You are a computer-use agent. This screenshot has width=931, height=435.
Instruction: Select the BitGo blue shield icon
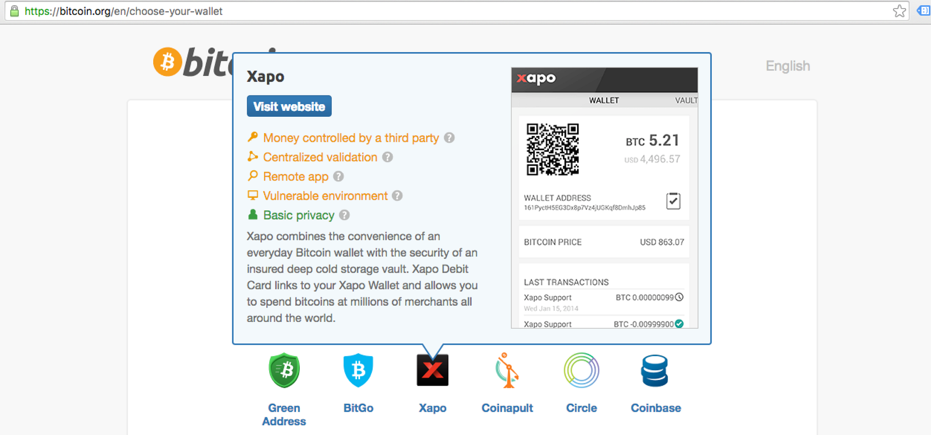358,370
